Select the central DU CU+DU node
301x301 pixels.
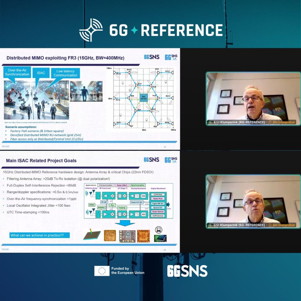pos(143,97)
